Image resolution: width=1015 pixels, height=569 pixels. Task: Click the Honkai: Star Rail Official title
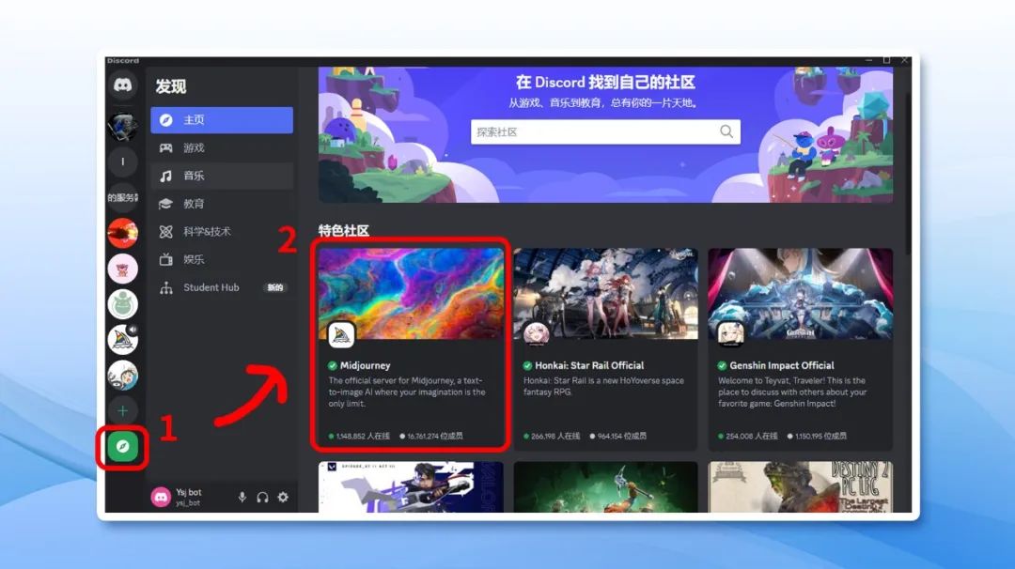tap(589, 365)
